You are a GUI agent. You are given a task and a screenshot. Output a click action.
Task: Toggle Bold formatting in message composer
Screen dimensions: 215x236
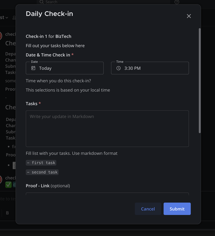pos(7,213)
